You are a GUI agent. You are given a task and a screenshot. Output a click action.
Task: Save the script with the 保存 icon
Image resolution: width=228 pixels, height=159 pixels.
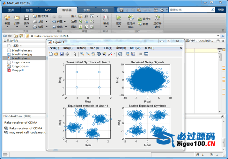(26, 17)
